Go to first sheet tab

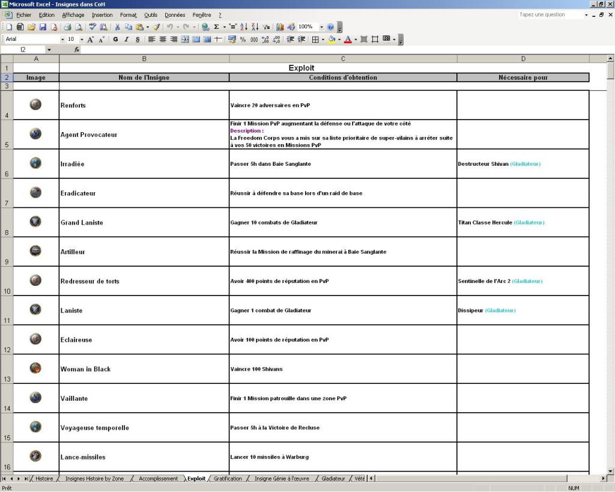pyautogui.click(x=4, y=478)
